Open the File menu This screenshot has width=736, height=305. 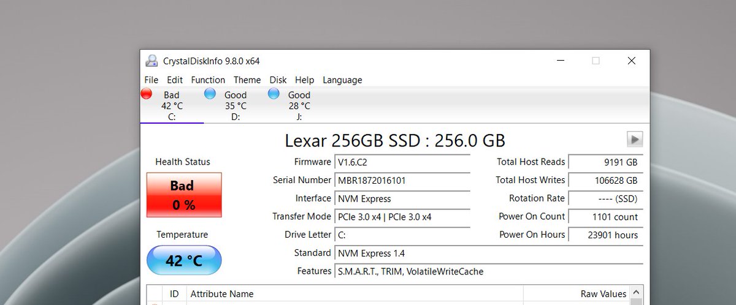coord(151,80)
